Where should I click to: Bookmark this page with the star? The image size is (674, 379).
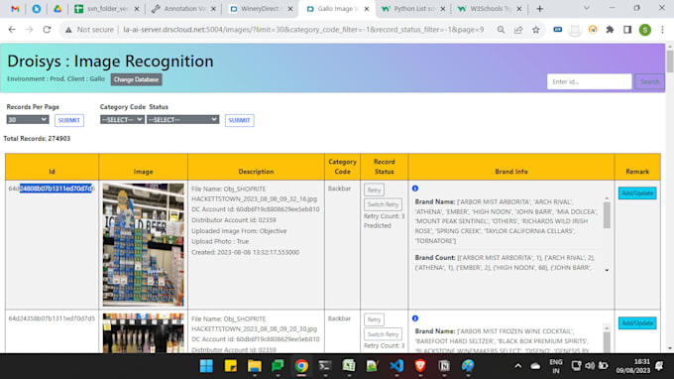(535, 30)
